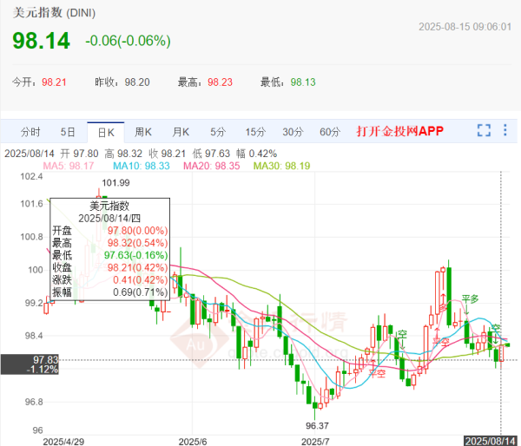The image size is (521, 446).
Task: Open the 打开金投网APP link
Action: coord(399,131)
